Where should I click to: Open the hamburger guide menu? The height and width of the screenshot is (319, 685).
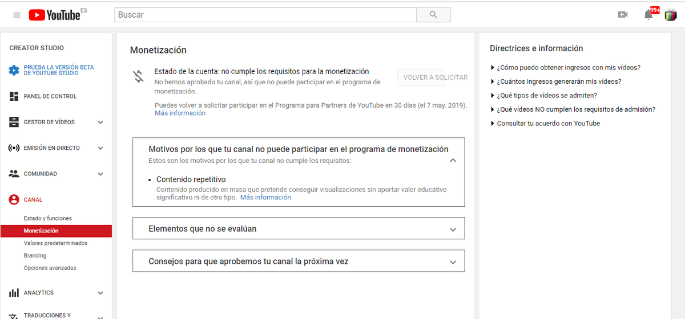tap(17, 15)
